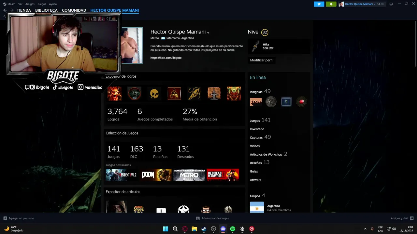
Task: Open the Steam taskbar icon
Action: tap(204, 229)
